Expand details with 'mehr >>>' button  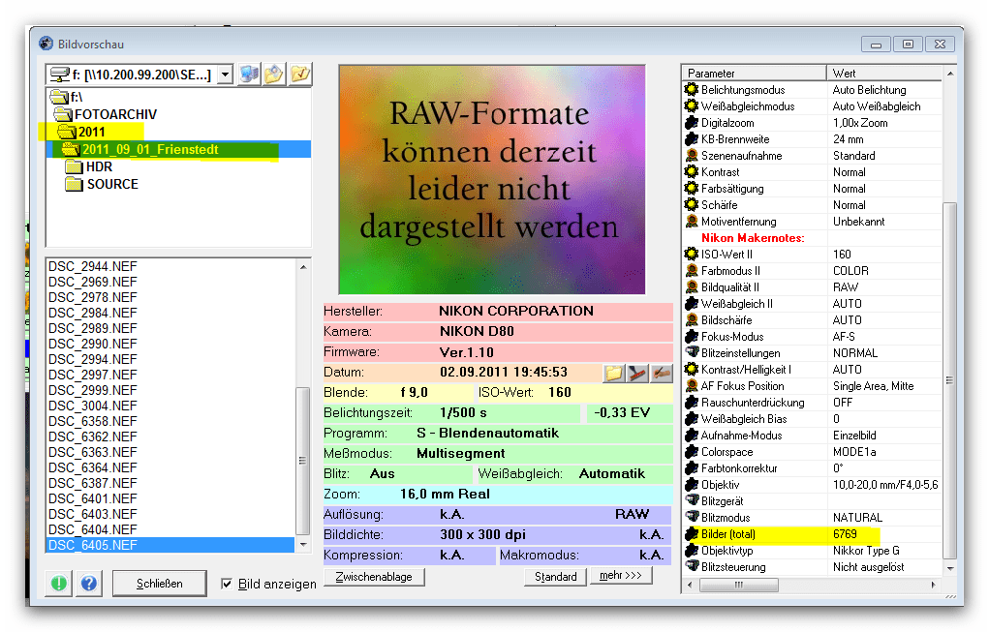coord(621,576)
